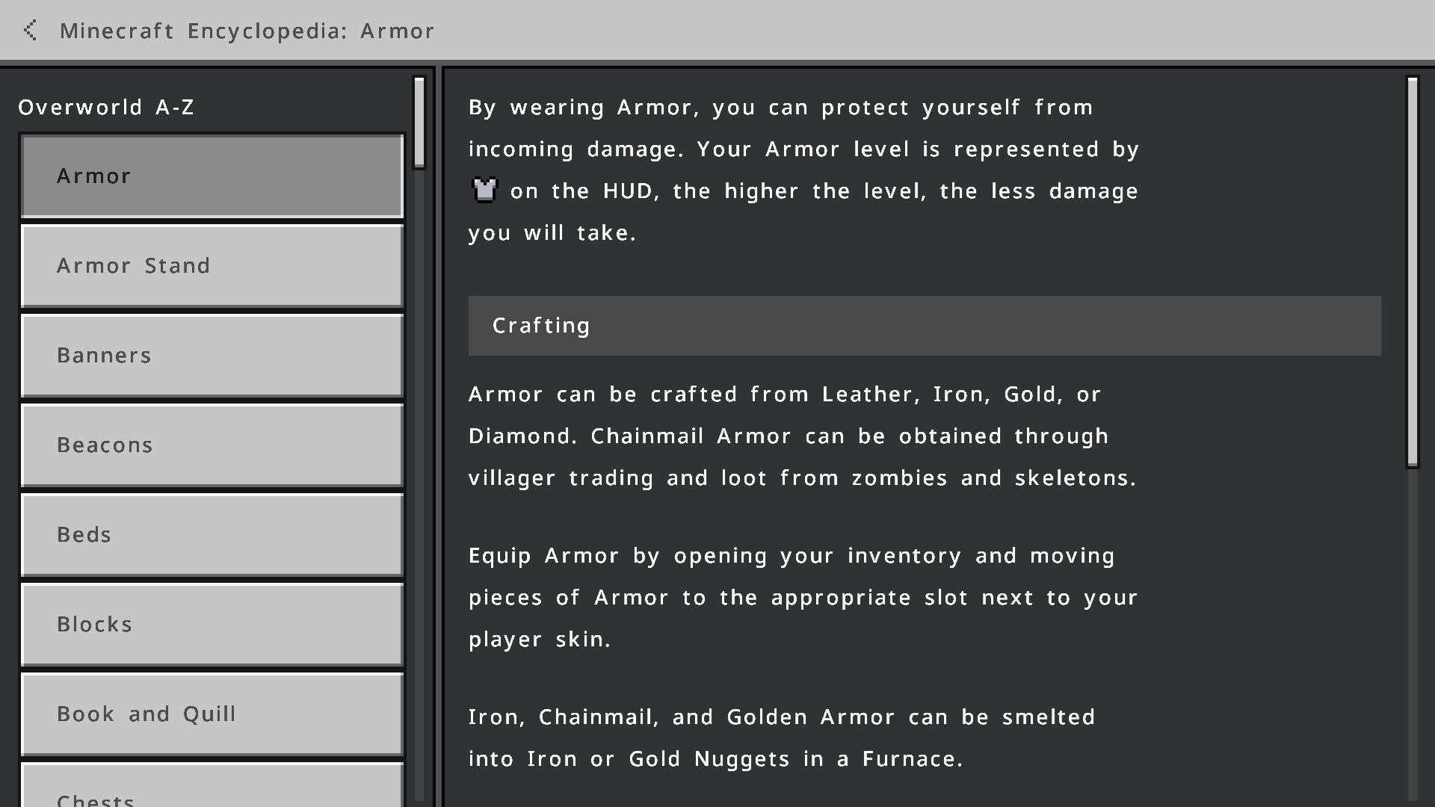Open the Blocks entry
Viewport: 1435px width, 807px height.
click(x=212, y=625)
